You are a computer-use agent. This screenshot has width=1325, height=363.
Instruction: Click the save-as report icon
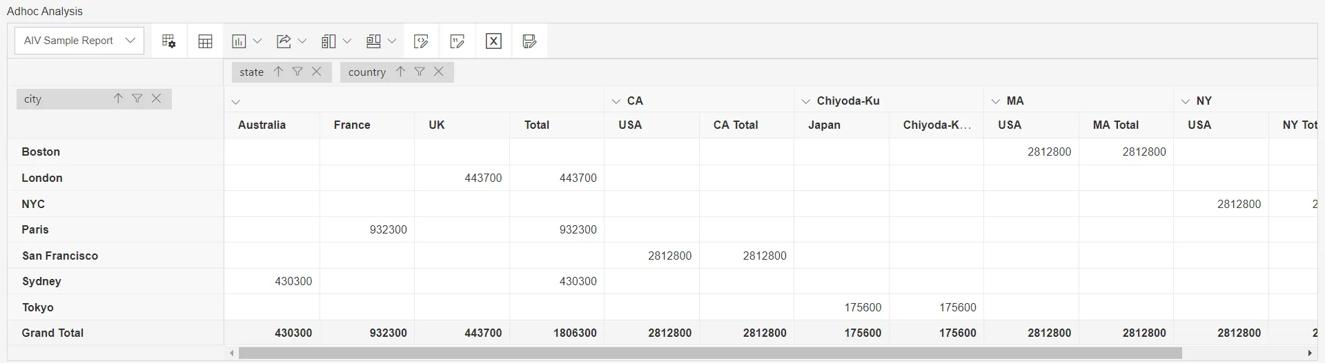529,41
